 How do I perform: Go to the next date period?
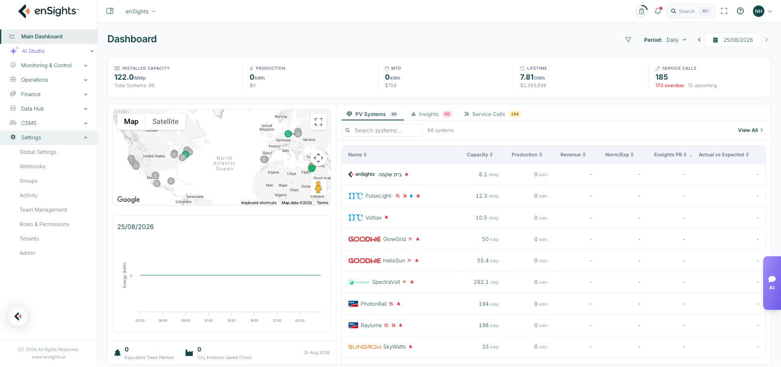(767, 40)
